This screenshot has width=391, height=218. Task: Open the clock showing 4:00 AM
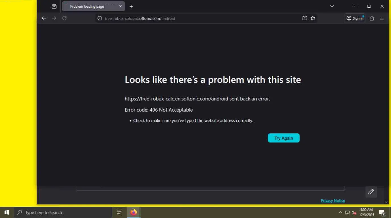click(x=366, y=212)
